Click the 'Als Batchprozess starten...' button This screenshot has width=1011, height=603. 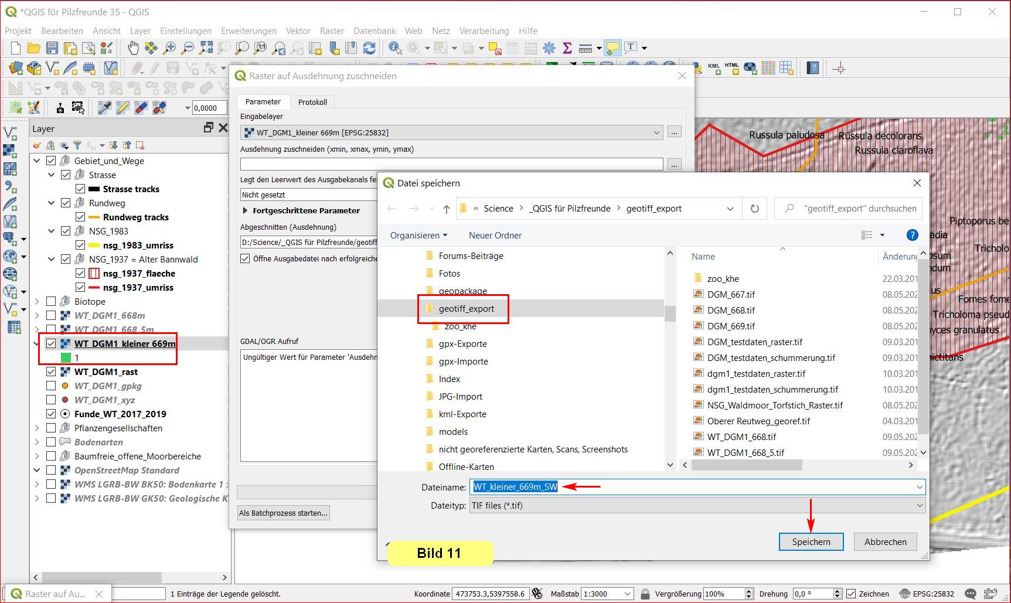[x=283, y=513]
